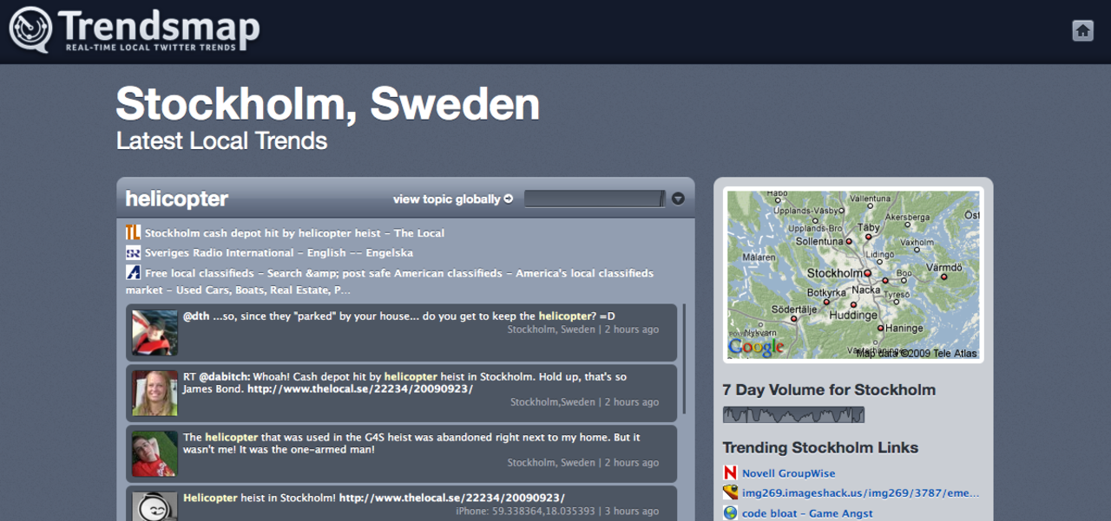Open Stockholm cash depot hit by helicopter heist link
Image resolution: width=1111 pixels, height=521 pixels.
click(x=294, y=232)
